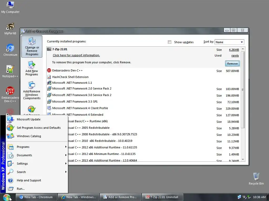Viewport: 269px width, 201px height.
Task: Open Help and Support
Action: tap(37, 180)
